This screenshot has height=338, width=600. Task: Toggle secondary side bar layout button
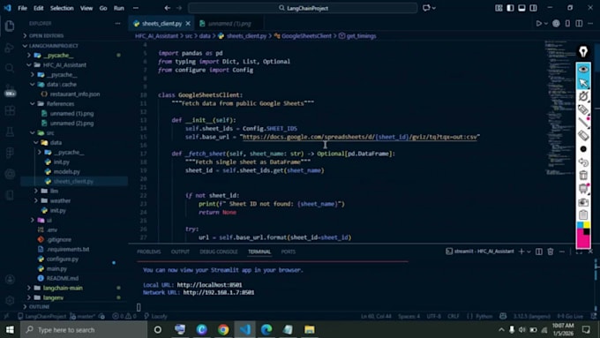(533, 8)
